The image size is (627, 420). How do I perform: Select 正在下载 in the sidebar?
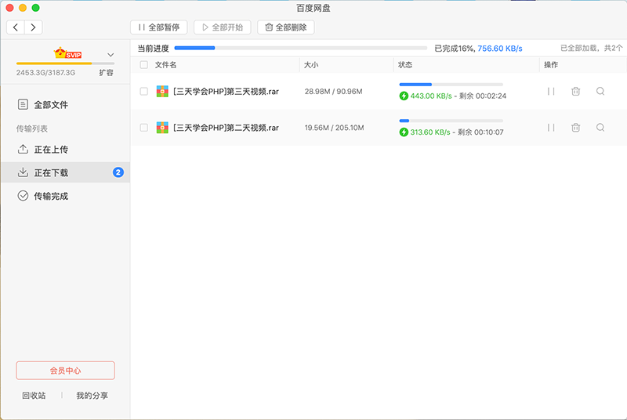coord(65,172)
